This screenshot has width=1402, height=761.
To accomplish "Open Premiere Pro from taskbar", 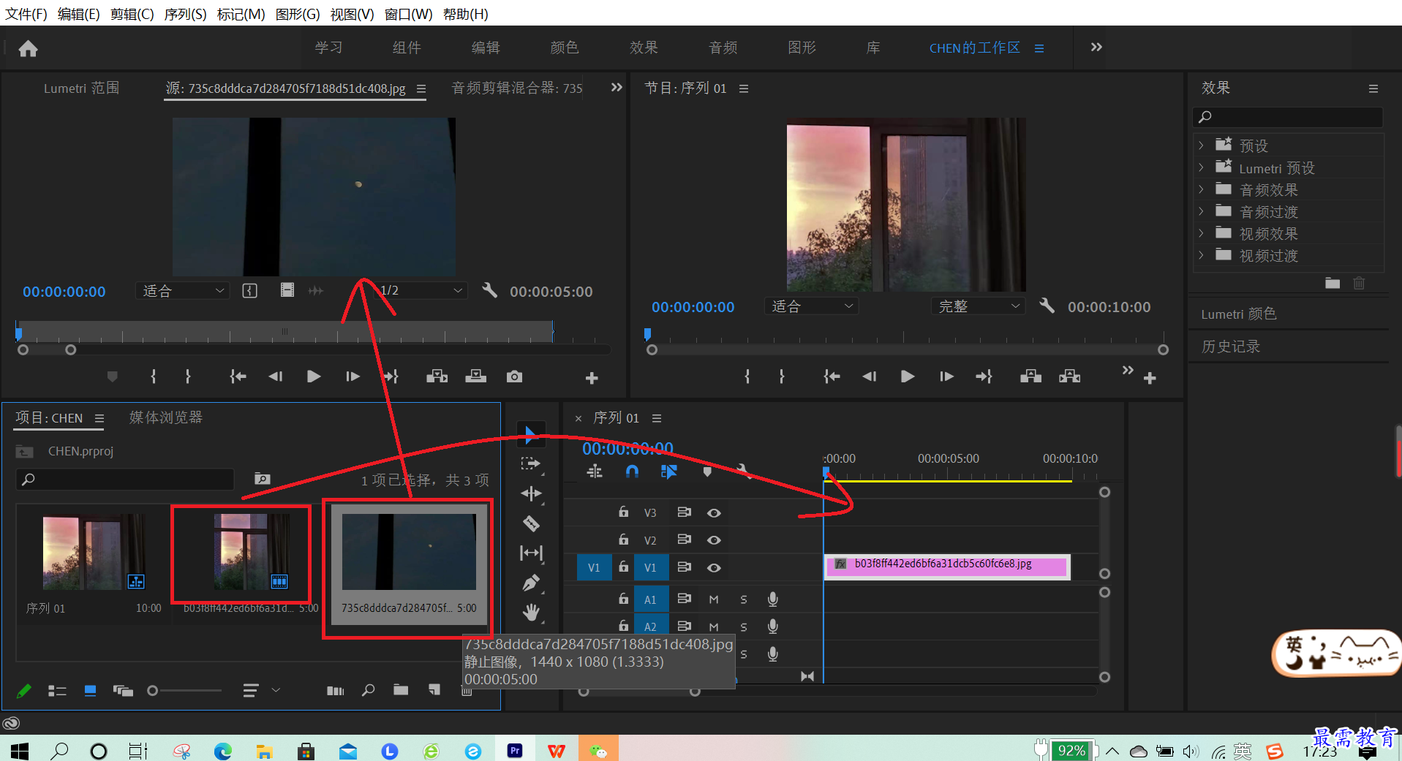I will pyautogui.click(x=515, y=751).
